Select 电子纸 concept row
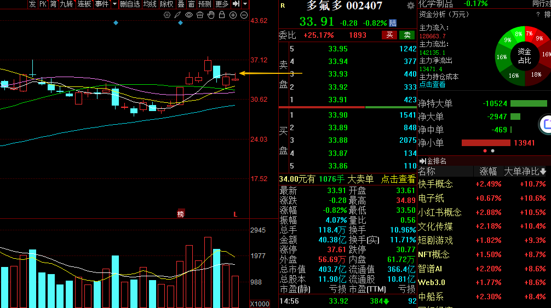Image resolution: width=551 pixels, height=308 pixels. point(484,198)
